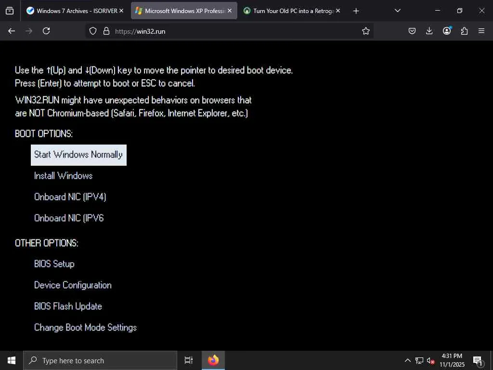Viewport: 493px width, 370px height.
Task: Select Onboard NIC (IPV4) boot option
Action: (70, 197)
